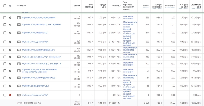Sort by Взаимодействия column arrow
The width and height of the screenshot is (204, 106).
coord(72,6)
